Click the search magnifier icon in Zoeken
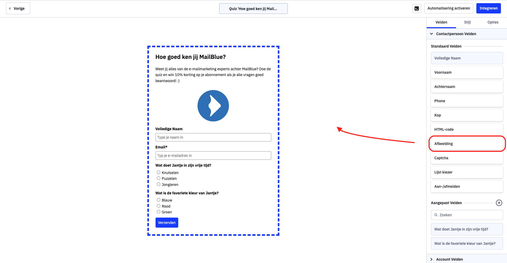 (436, 215)
